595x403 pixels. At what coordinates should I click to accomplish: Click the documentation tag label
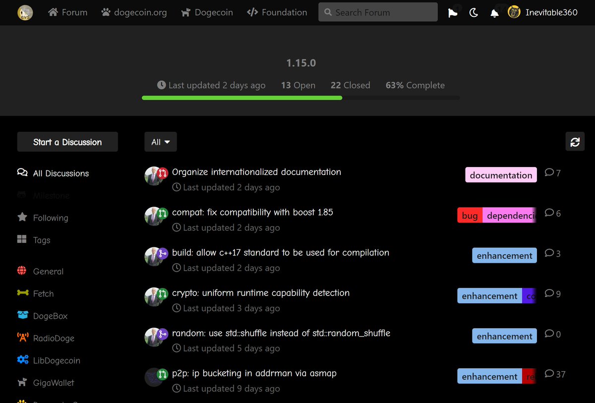pyautogui.click(x=501, y=175)
